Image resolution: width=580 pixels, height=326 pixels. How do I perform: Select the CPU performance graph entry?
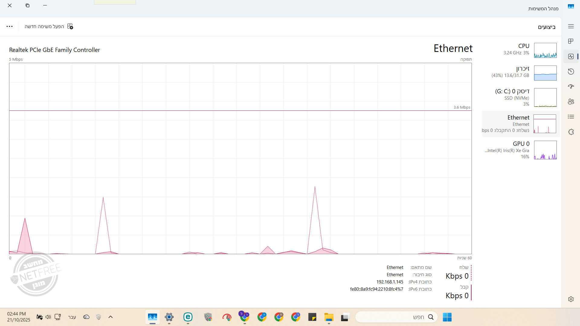(520, 50)
